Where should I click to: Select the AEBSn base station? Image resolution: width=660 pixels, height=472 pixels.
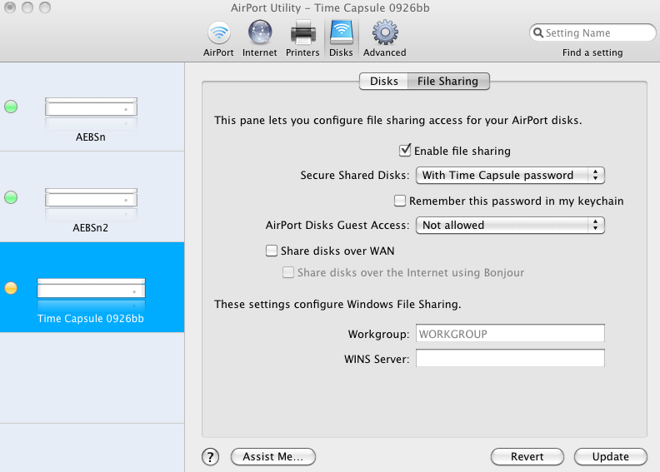pos(92,107)
